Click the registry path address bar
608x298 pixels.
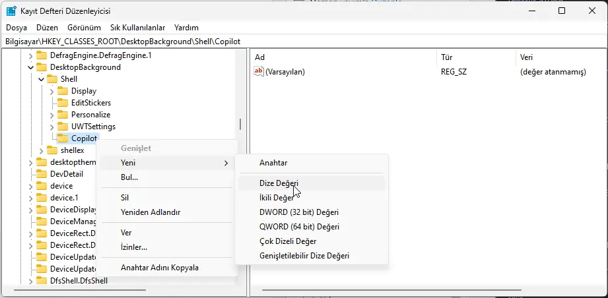(x=304, y=41)
